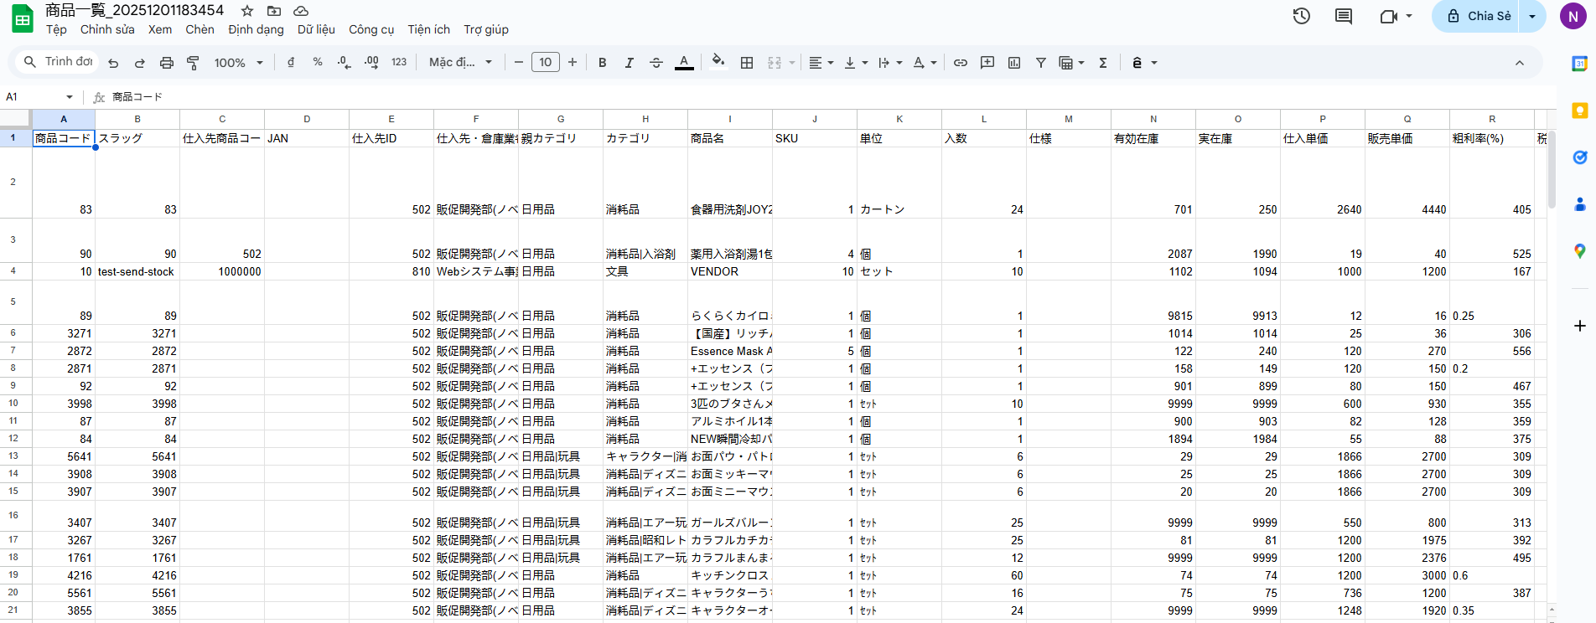The height and width of the screenshot is (623, 1596).
Task: Toggle bold formatting
Action: (x=602, y=63)
